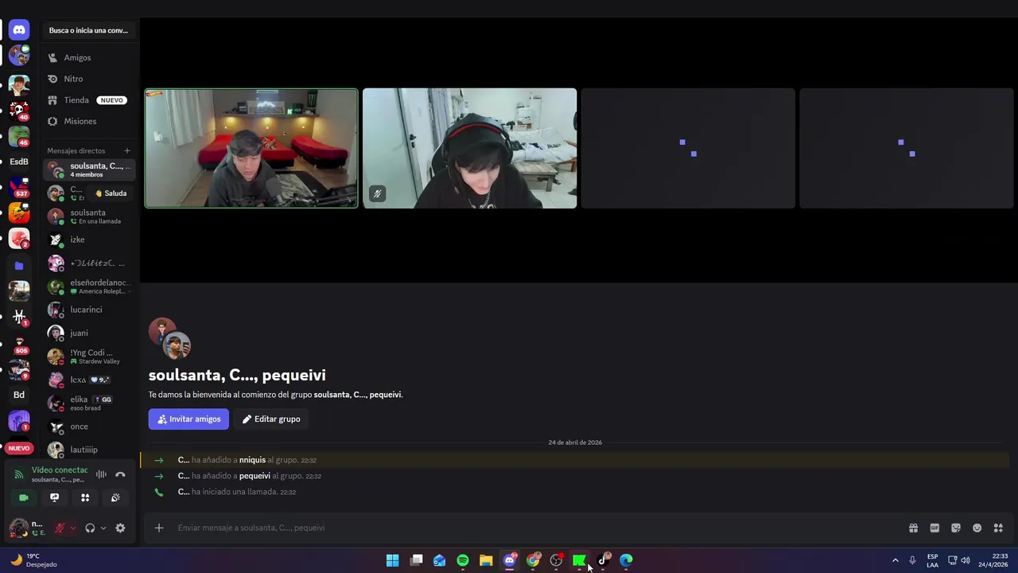Open the gift Nitro icon
Viewport: 1018px width, 573px height.
(x=913, y=528)
